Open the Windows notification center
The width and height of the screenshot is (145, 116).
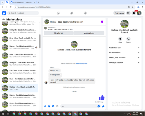[x=141, y=114]
